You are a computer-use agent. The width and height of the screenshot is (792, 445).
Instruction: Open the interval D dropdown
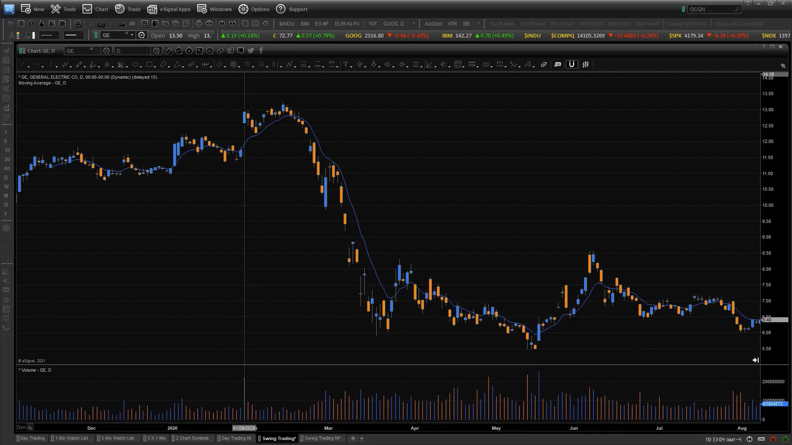click(132, 51)
